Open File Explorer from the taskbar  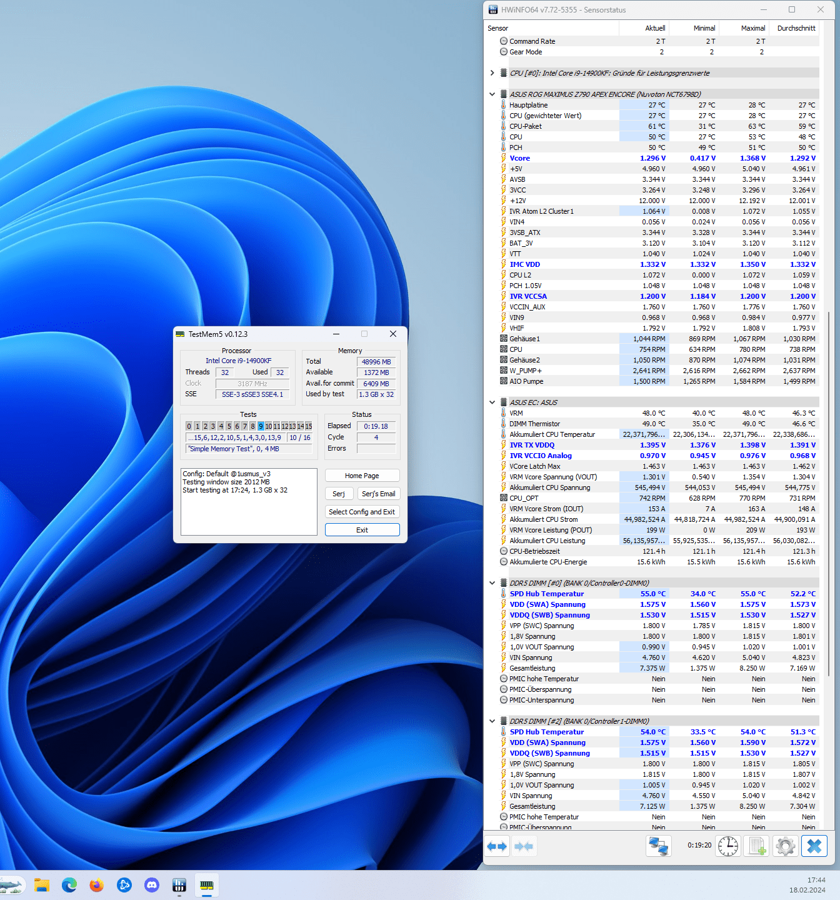point(42,885)
